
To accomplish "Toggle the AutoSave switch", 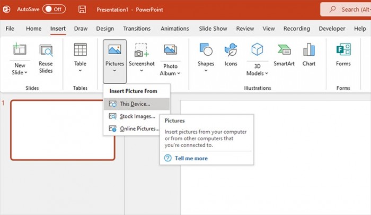I will tap(54, 9).
